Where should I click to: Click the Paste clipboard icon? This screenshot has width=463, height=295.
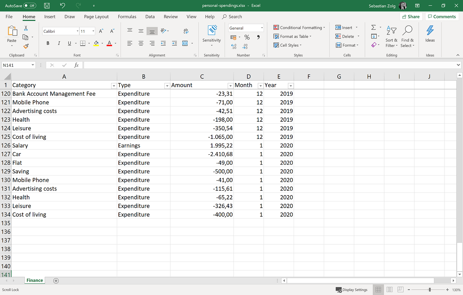(12, 31)
